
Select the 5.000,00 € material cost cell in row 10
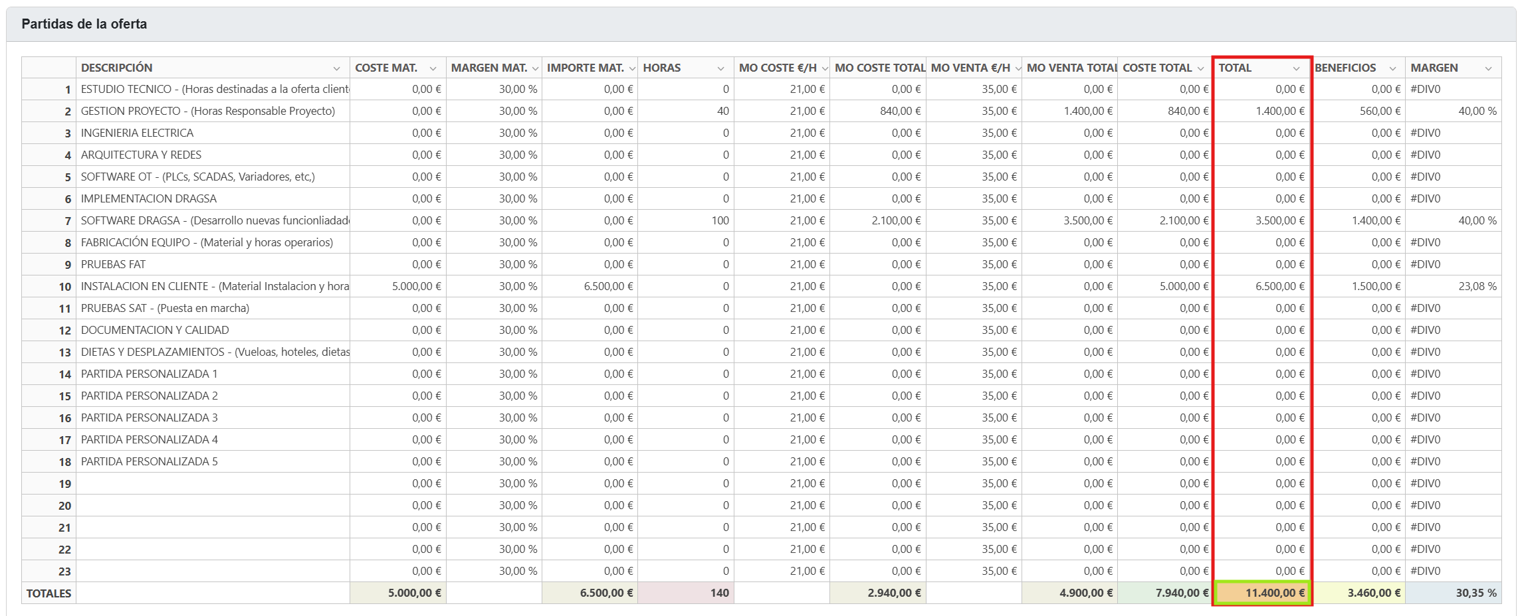click(x=398, y=286)
